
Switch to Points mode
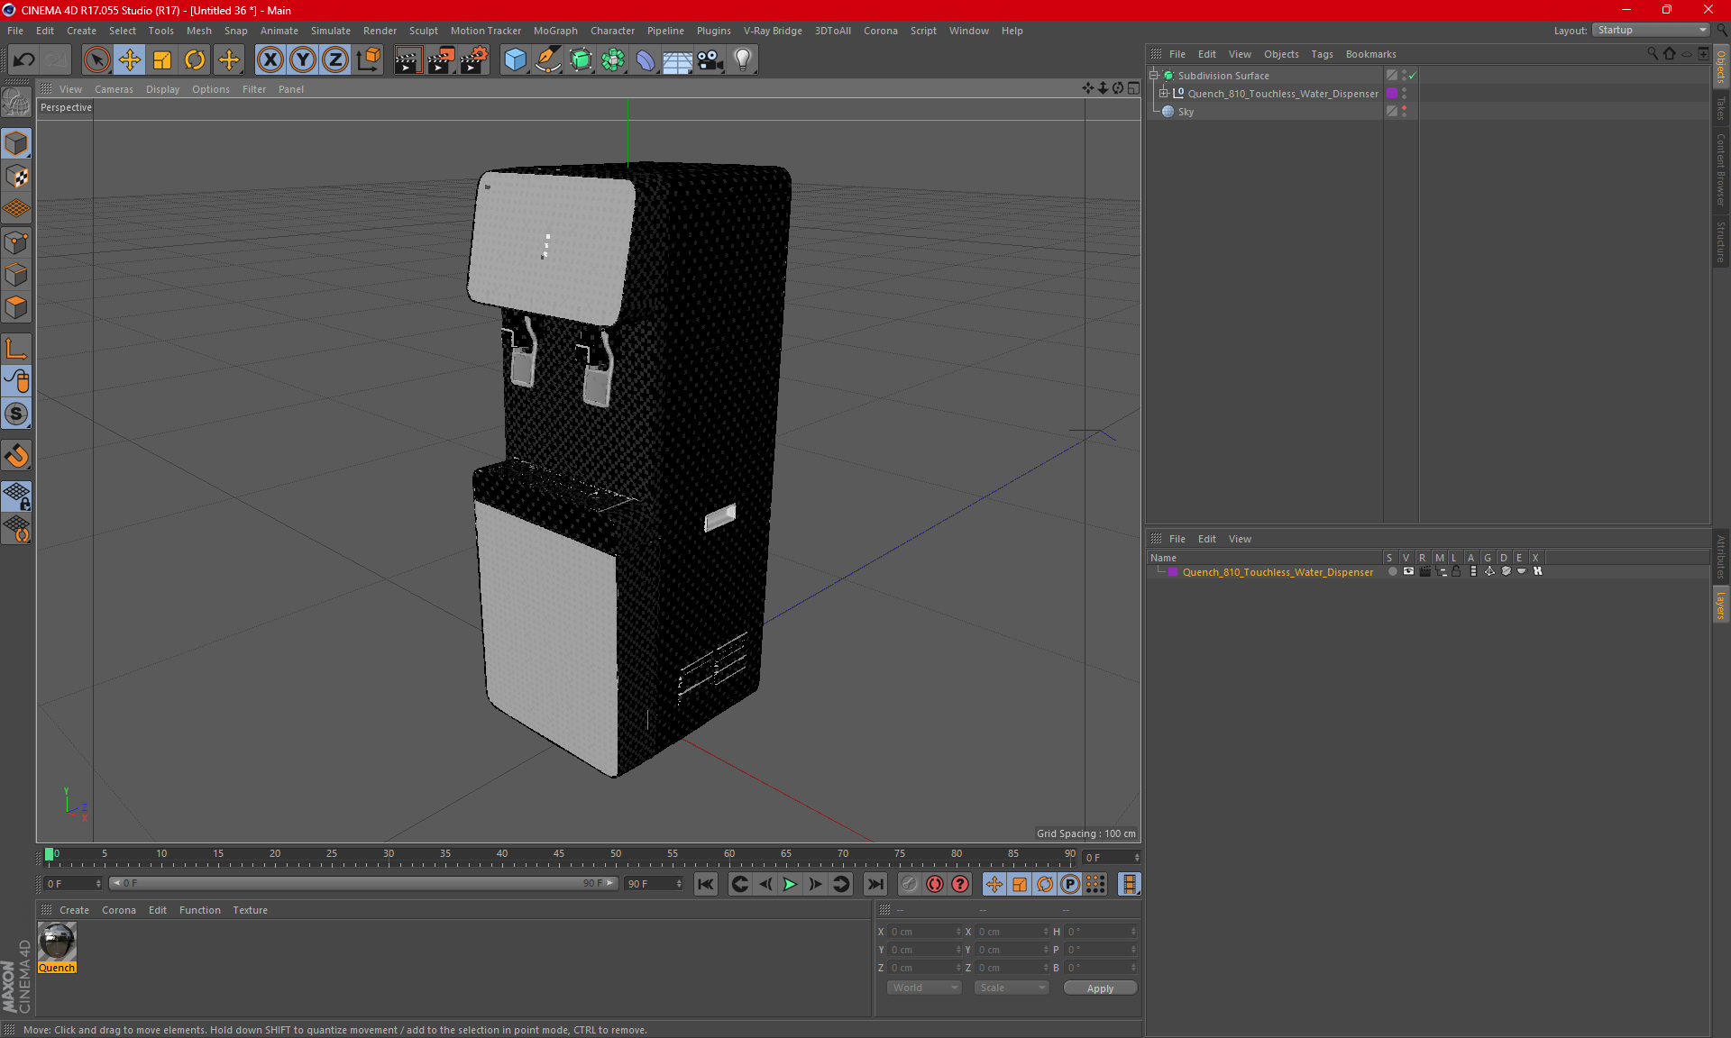(x=16, y=242)
